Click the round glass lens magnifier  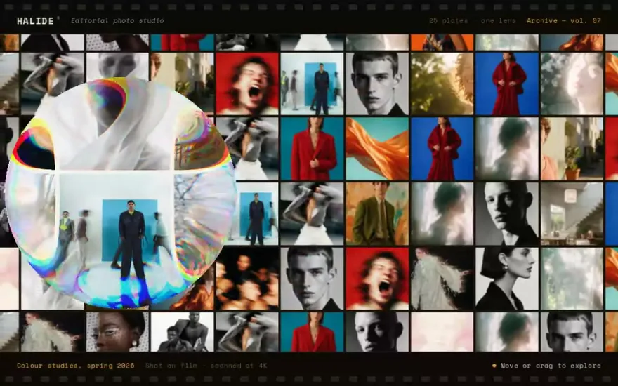(x=120, y=193)
